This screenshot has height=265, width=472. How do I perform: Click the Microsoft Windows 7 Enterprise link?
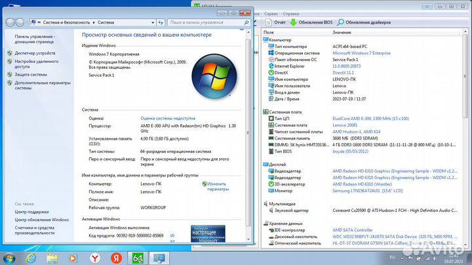tap(361, 53)
